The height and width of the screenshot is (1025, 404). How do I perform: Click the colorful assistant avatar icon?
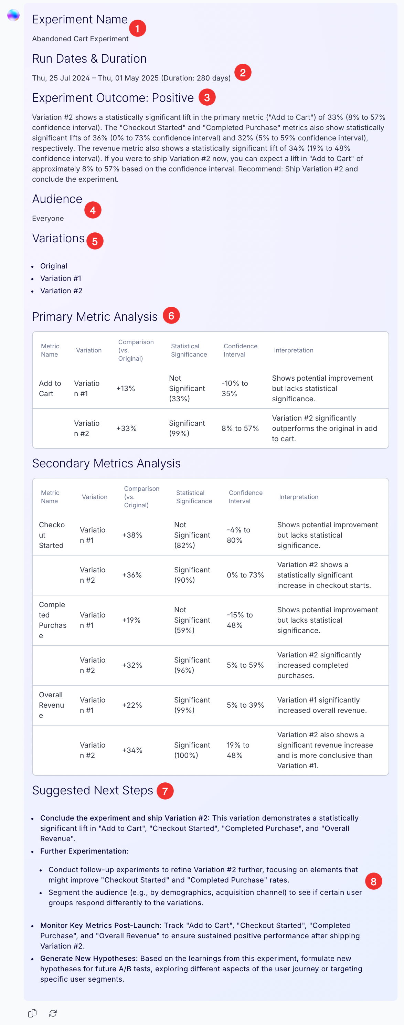(x=13, y=15)
